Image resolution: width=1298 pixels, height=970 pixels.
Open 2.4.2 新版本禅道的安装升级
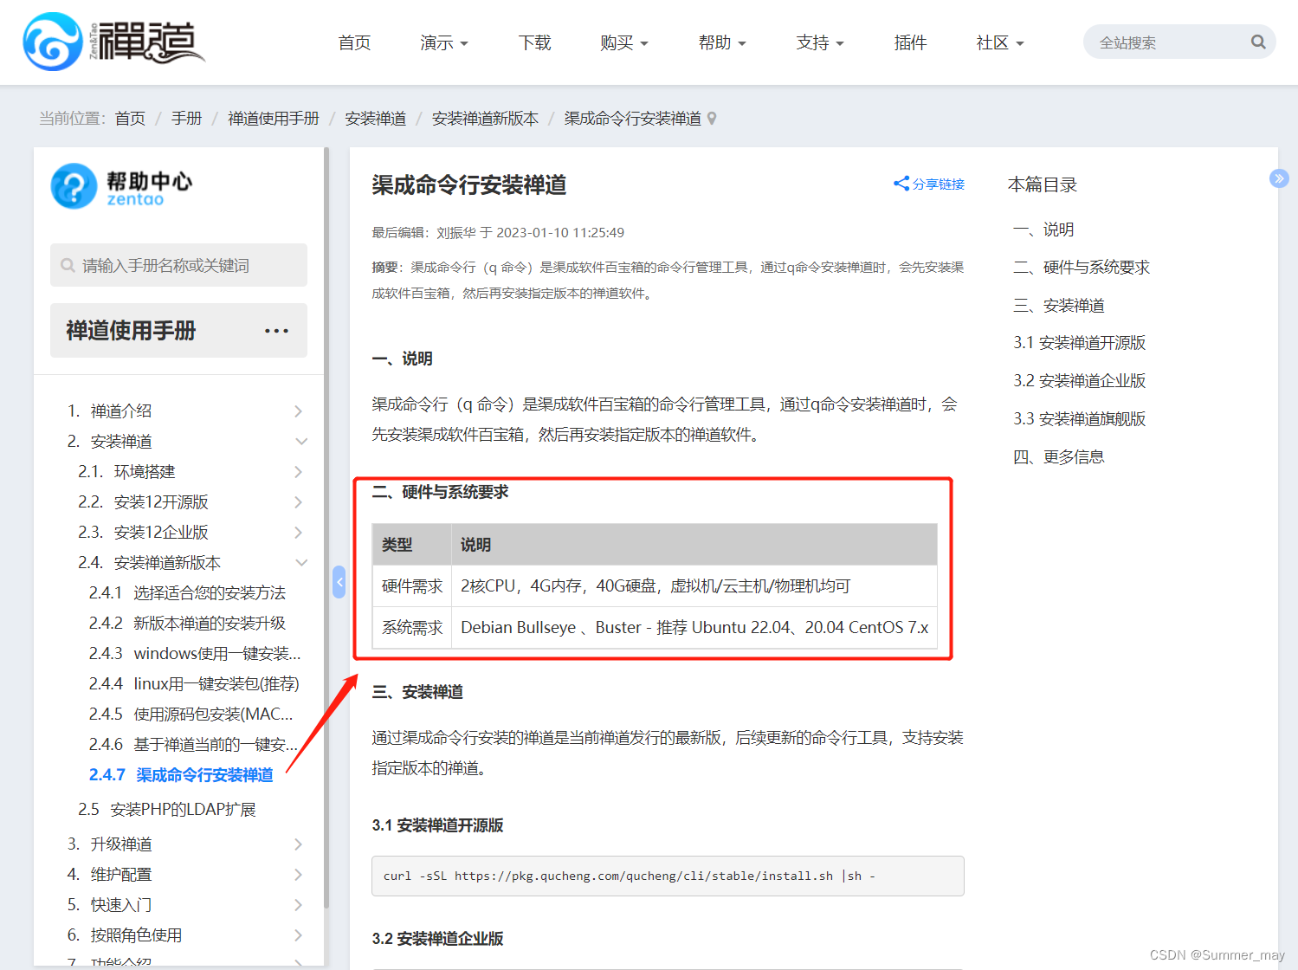click(x=187, y=624)
